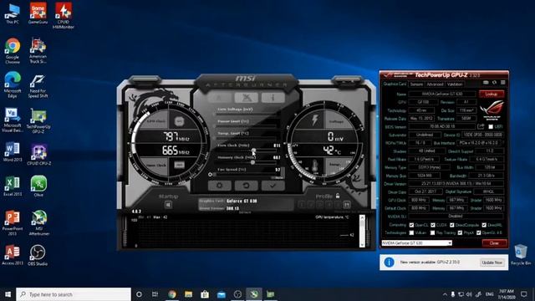Switch to the Sensors tab in GPU-Z
The image size is (535, 301).
(416, 84)
